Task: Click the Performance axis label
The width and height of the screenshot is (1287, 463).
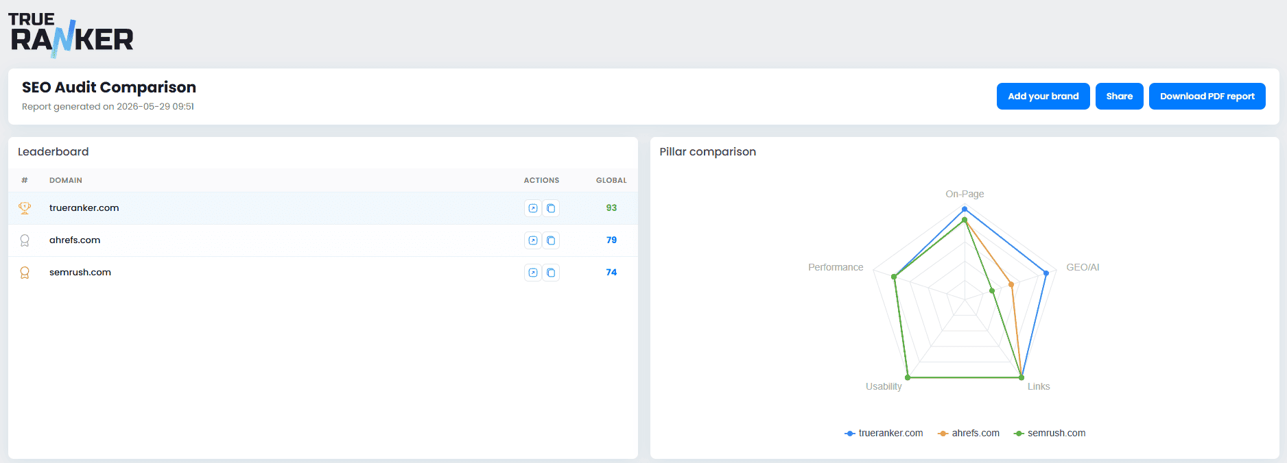Action: [x=836, y=267]
